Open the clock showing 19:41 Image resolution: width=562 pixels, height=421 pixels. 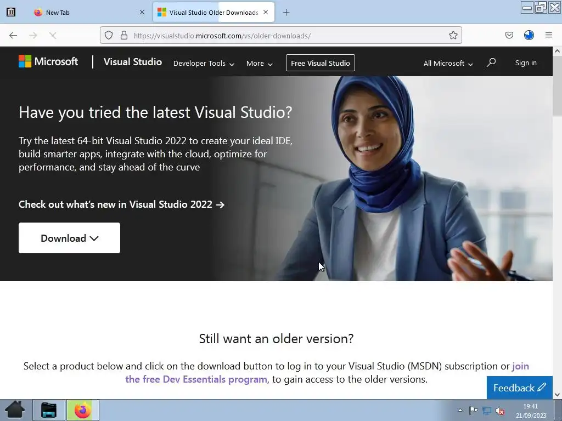(x=531, y=411)
